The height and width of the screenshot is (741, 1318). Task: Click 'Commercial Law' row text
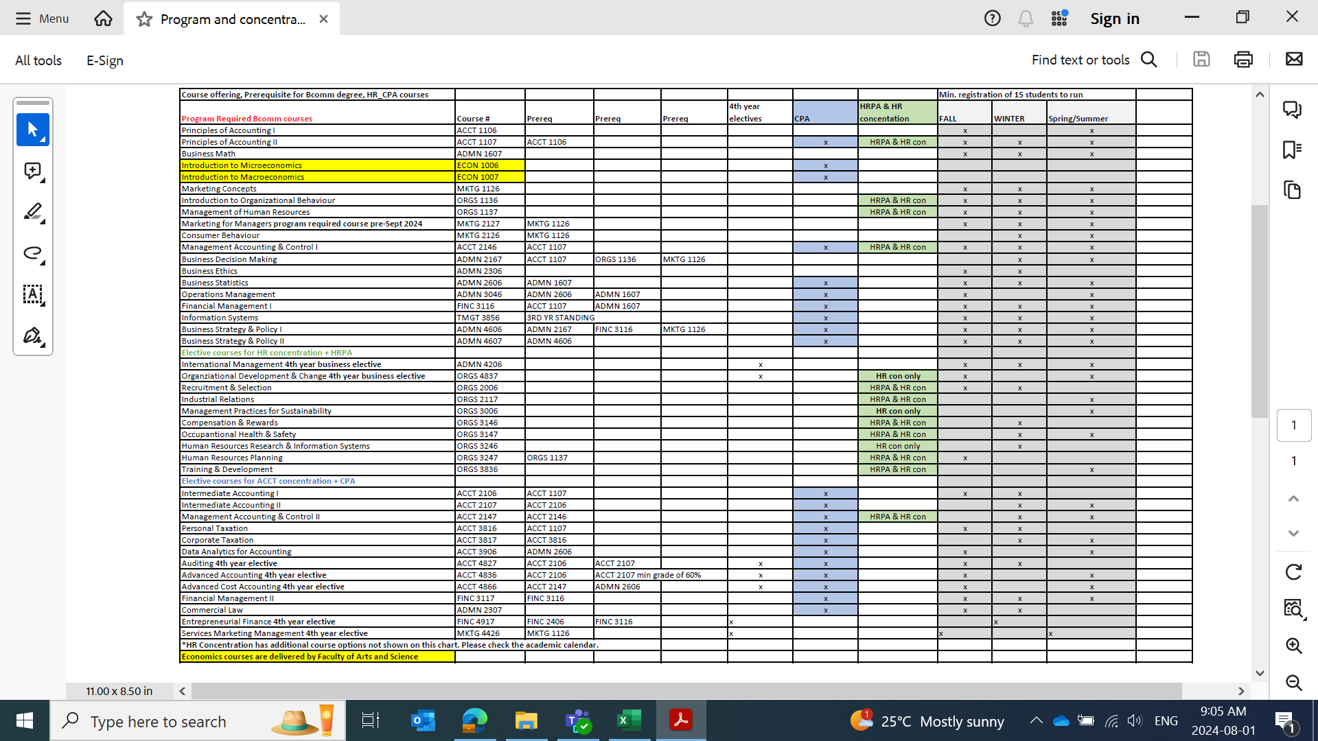(x=212, y=610)
